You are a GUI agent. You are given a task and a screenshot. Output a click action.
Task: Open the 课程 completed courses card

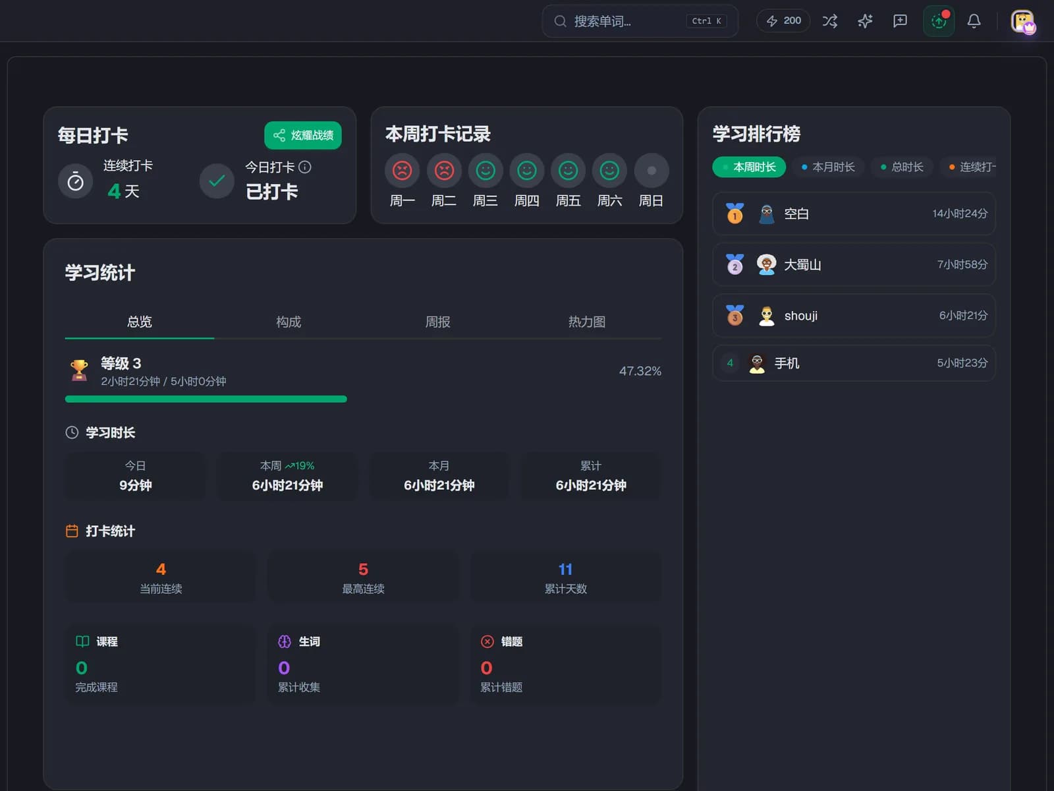(161, 664)
